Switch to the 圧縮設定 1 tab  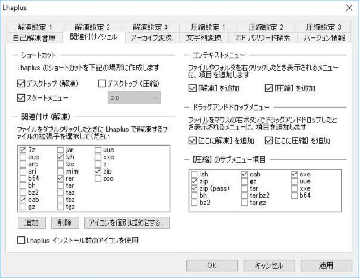coord(208,27)
